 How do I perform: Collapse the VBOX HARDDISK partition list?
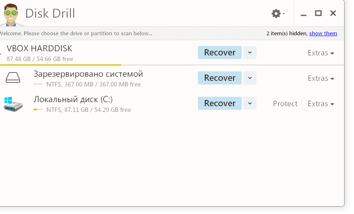pyautogui.click(x=1, y=53)
